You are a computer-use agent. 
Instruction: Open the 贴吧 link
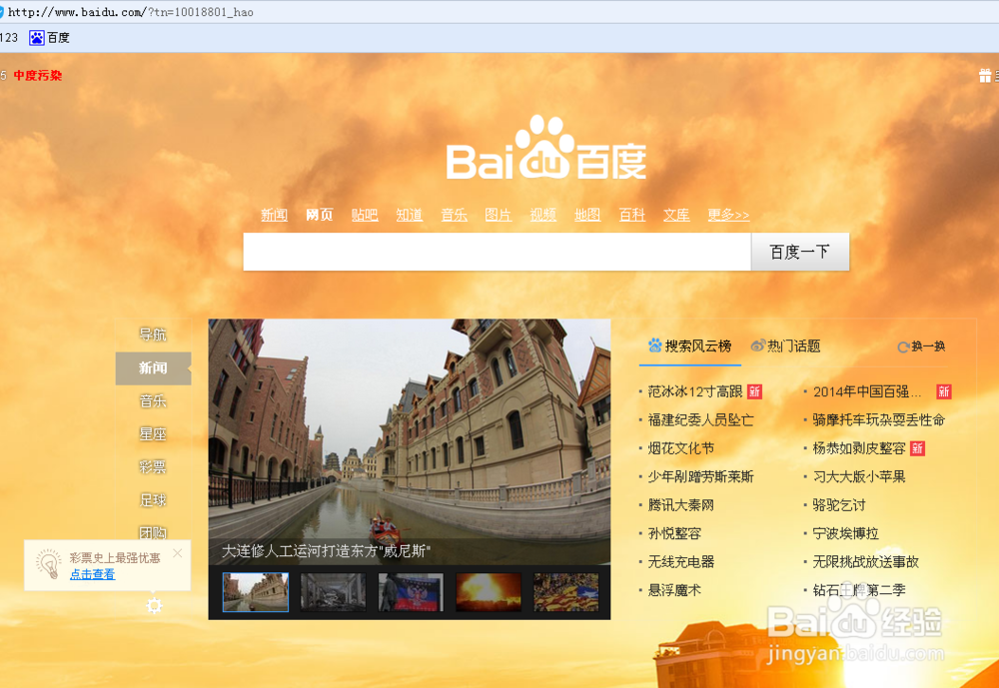pos(365,216)
